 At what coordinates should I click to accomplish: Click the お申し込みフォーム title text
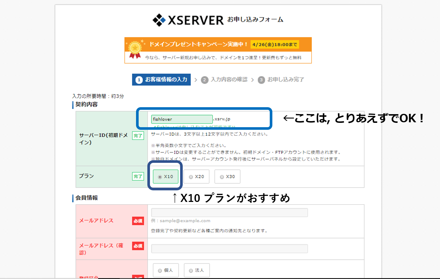[255, 20]
